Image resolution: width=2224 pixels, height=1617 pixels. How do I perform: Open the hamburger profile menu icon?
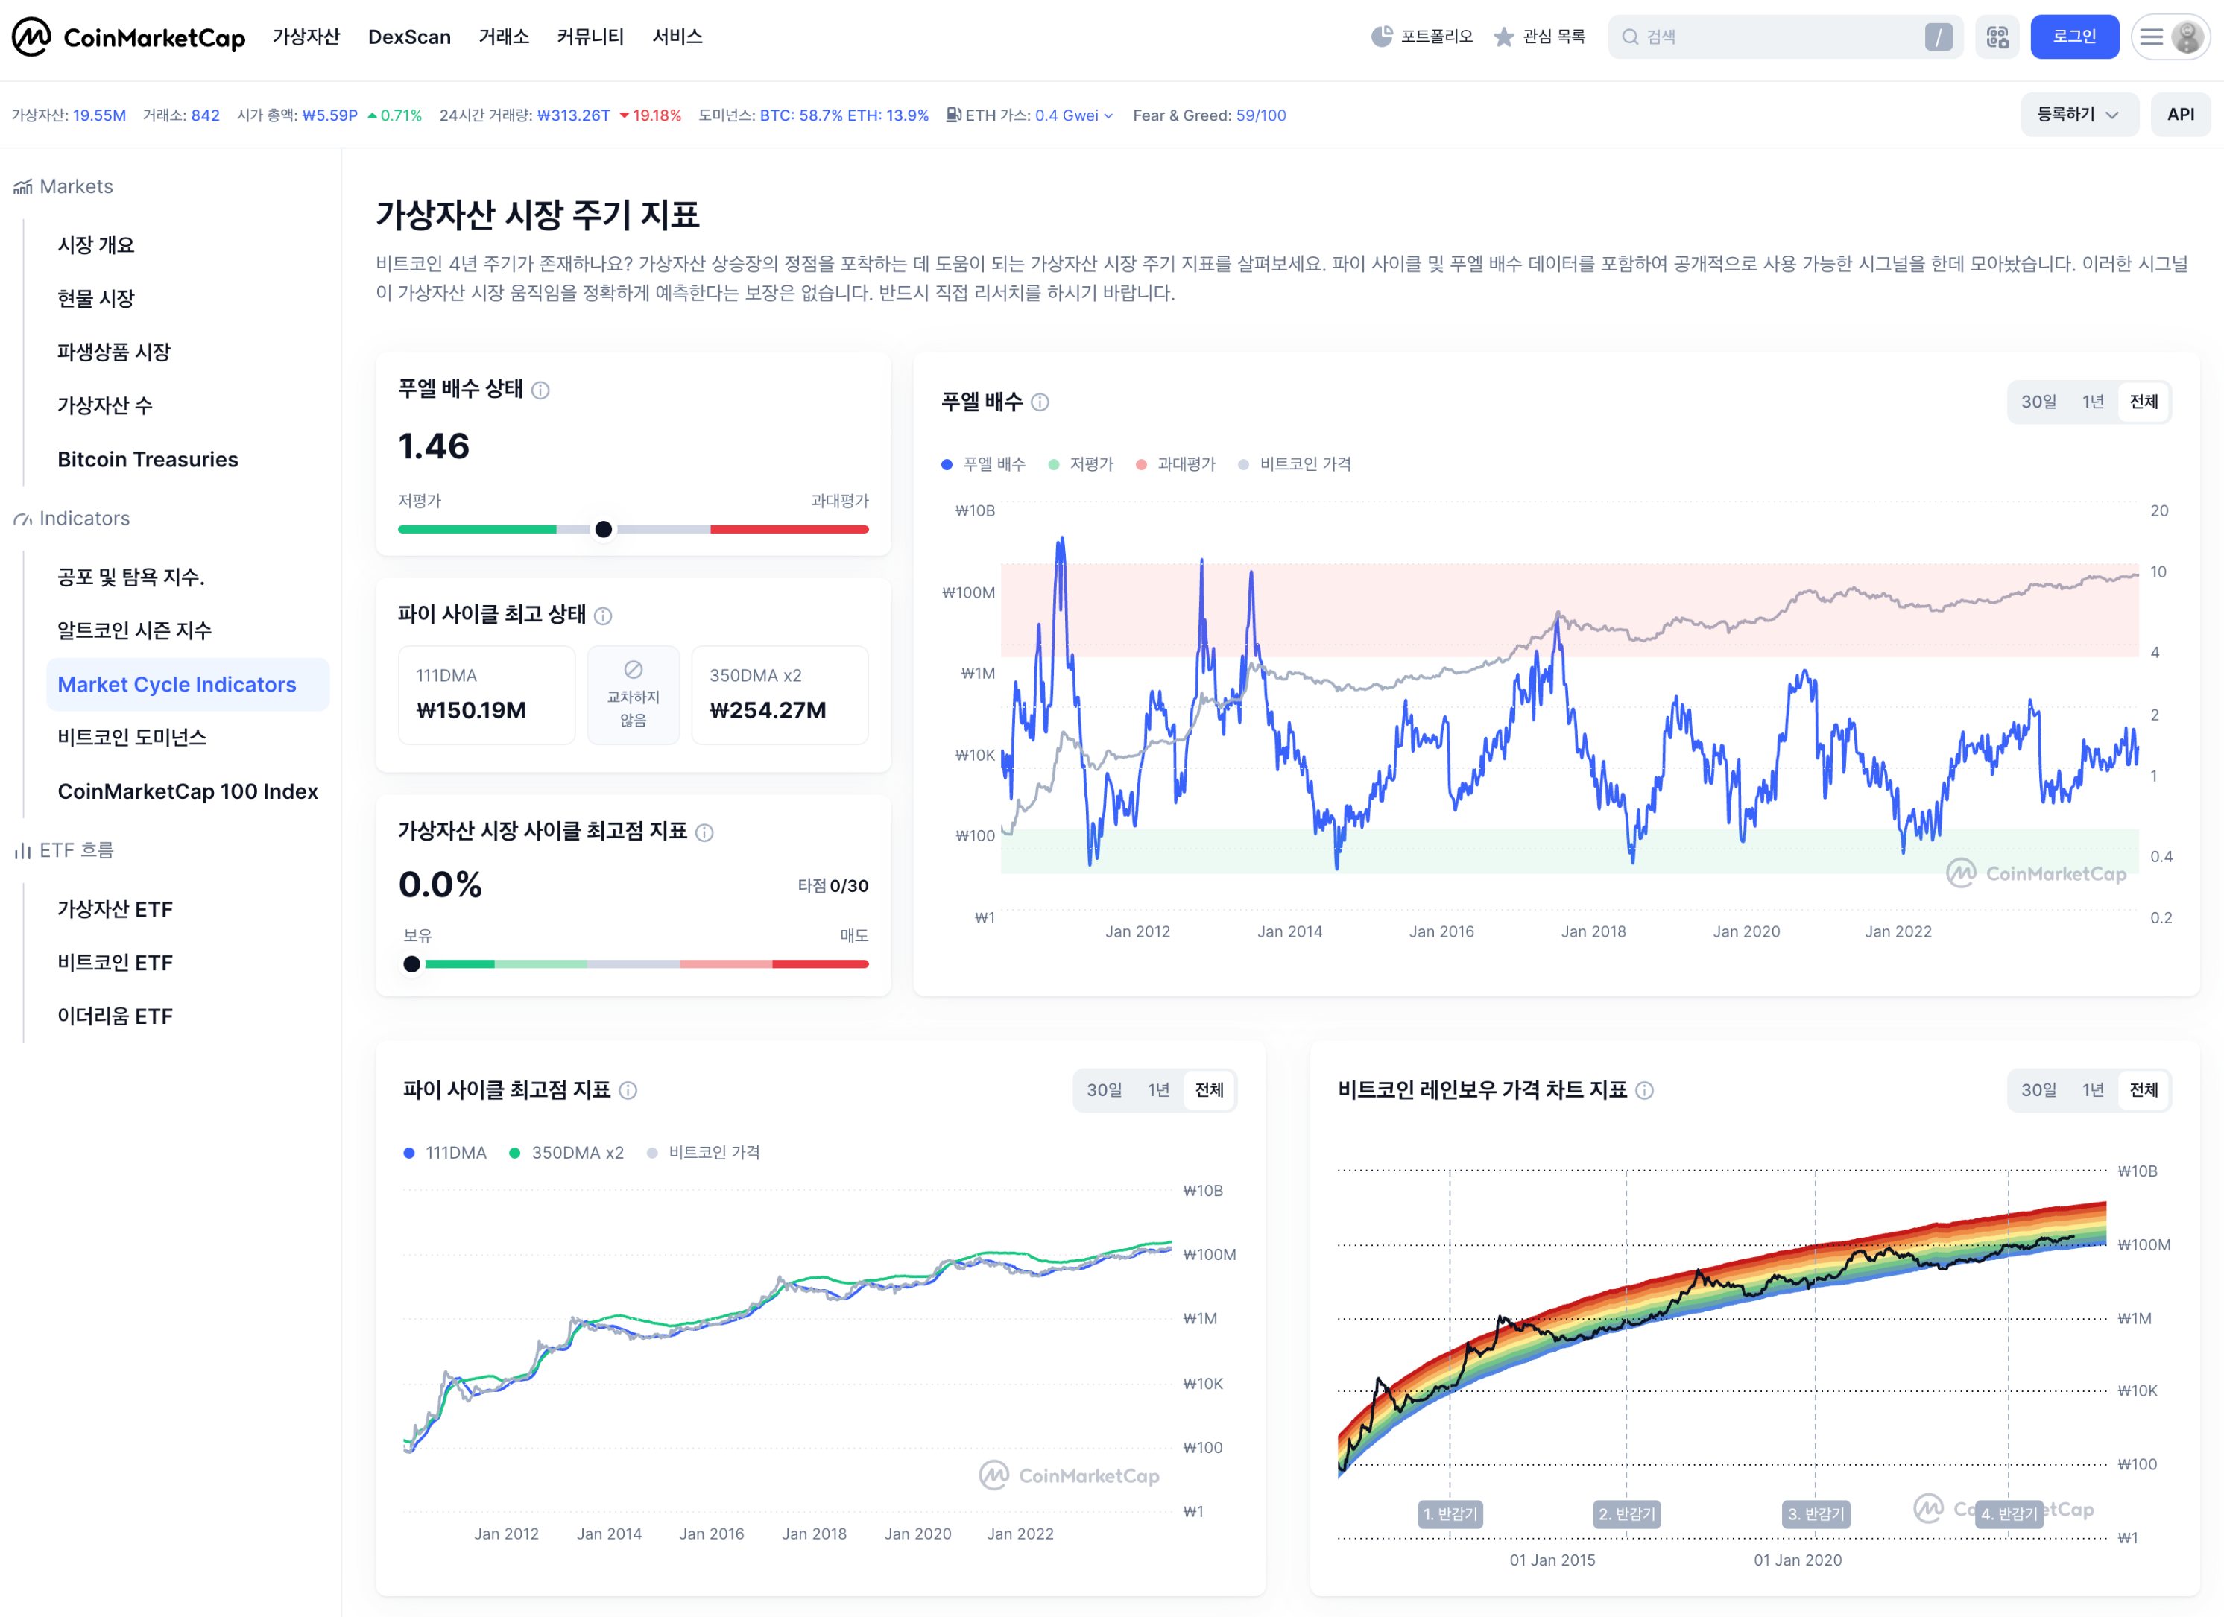pyautogui.click(x=2150, y=37)
